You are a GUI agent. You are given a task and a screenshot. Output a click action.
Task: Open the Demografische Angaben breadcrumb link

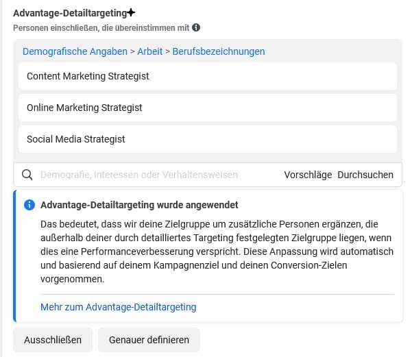75,51
